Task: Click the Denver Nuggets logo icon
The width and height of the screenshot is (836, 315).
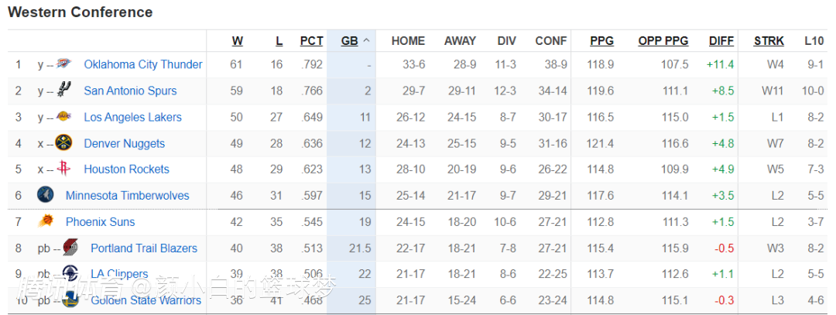Action: coord(64,143)
